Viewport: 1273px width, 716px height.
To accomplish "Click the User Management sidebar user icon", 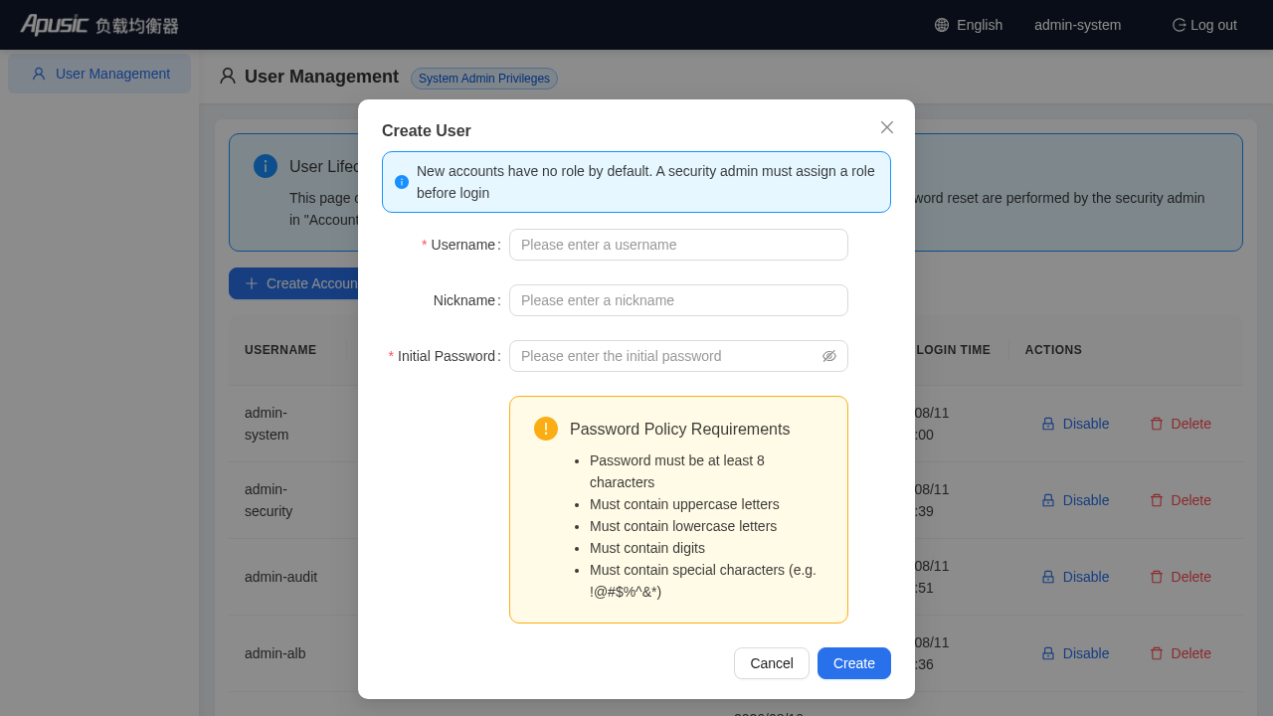I will (x=39, y=74).
